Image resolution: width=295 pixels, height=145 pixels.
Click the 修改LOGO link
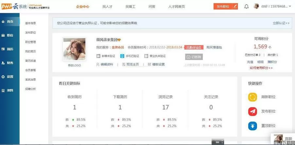pos(74,65)
